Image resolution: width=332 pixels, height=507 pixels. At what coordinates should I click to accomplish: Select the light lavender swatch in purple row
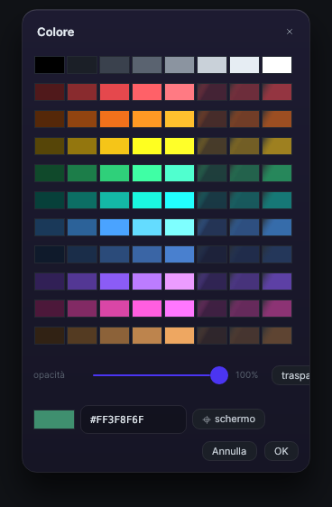click(180, 281)
